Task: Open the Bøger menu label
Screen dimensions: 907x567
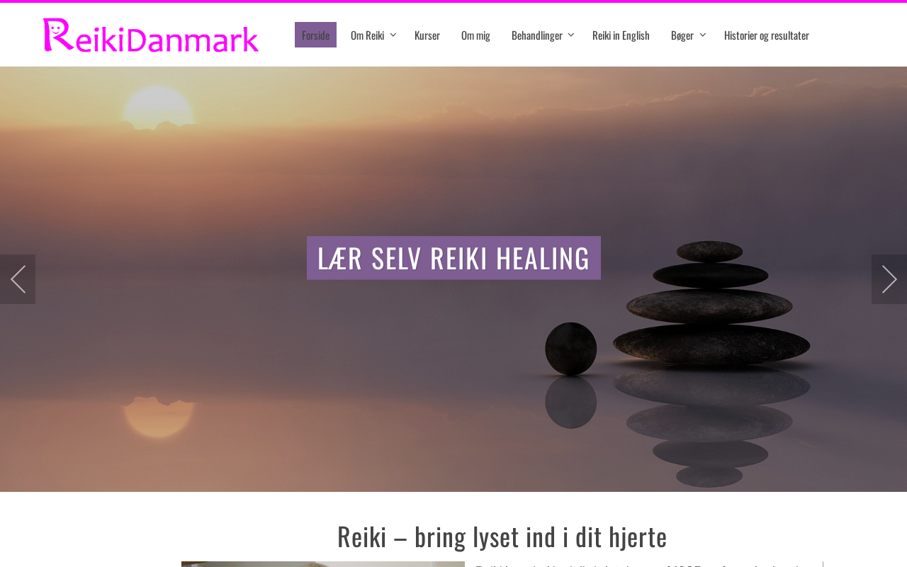Action: [682, 35]
